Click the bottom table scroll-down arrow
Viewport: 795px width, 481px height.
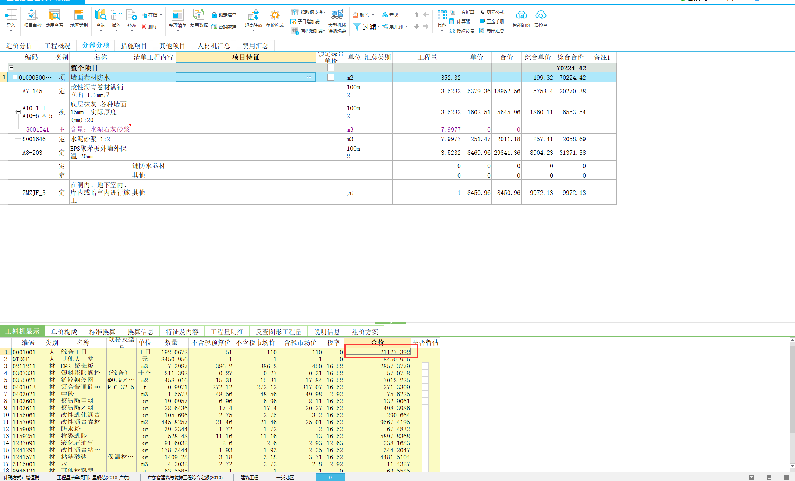pyautogui.click(x=792, y=466)
